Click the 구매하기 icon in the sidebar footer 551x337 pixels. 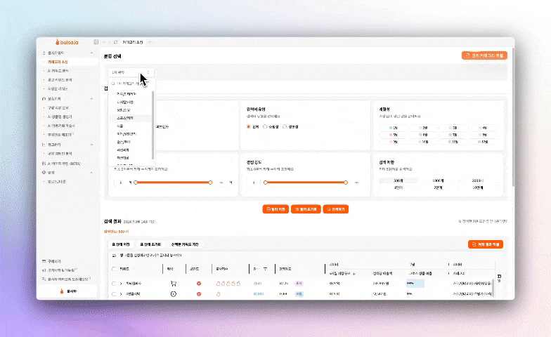pos(44,261)
